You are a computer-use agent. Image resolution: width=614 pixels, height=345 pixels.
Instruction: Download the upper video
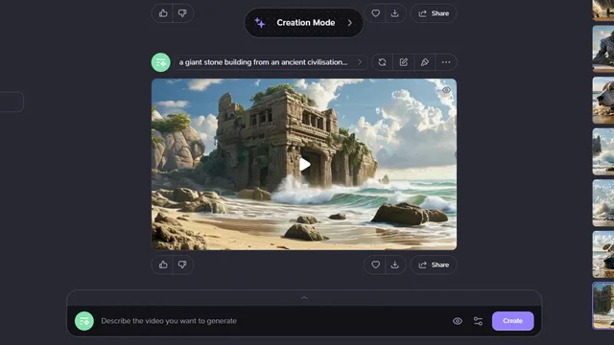tap(395, 13)
